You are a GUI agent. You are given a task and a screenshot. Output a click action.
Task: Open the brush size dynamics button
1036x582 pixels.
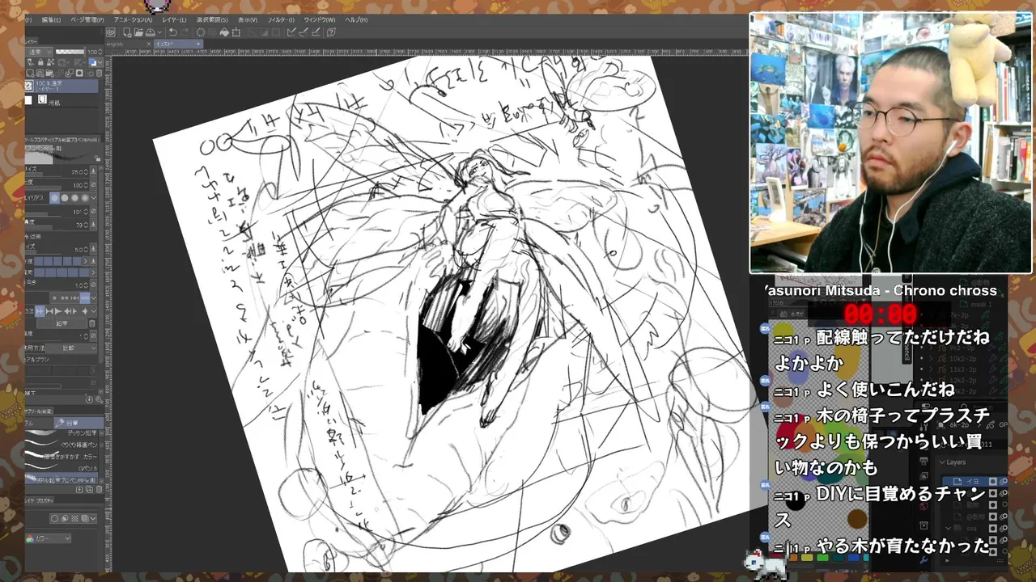[93, 171]
